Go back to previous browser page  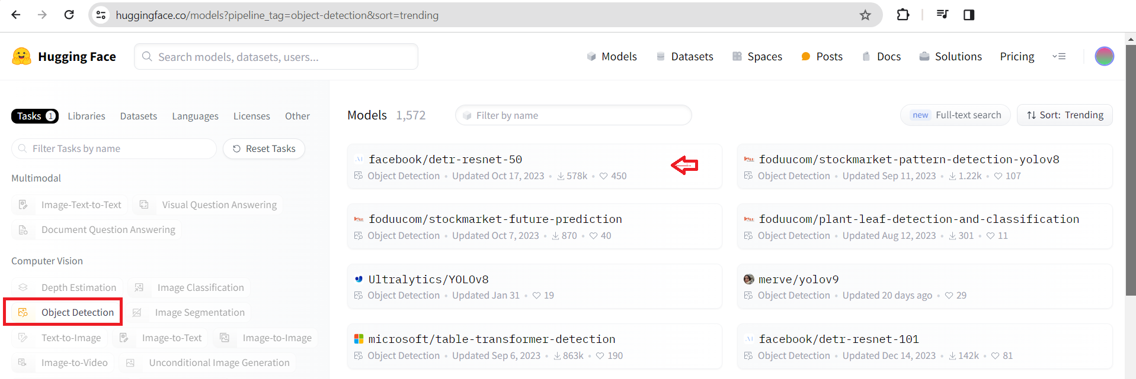pos(16,15)
